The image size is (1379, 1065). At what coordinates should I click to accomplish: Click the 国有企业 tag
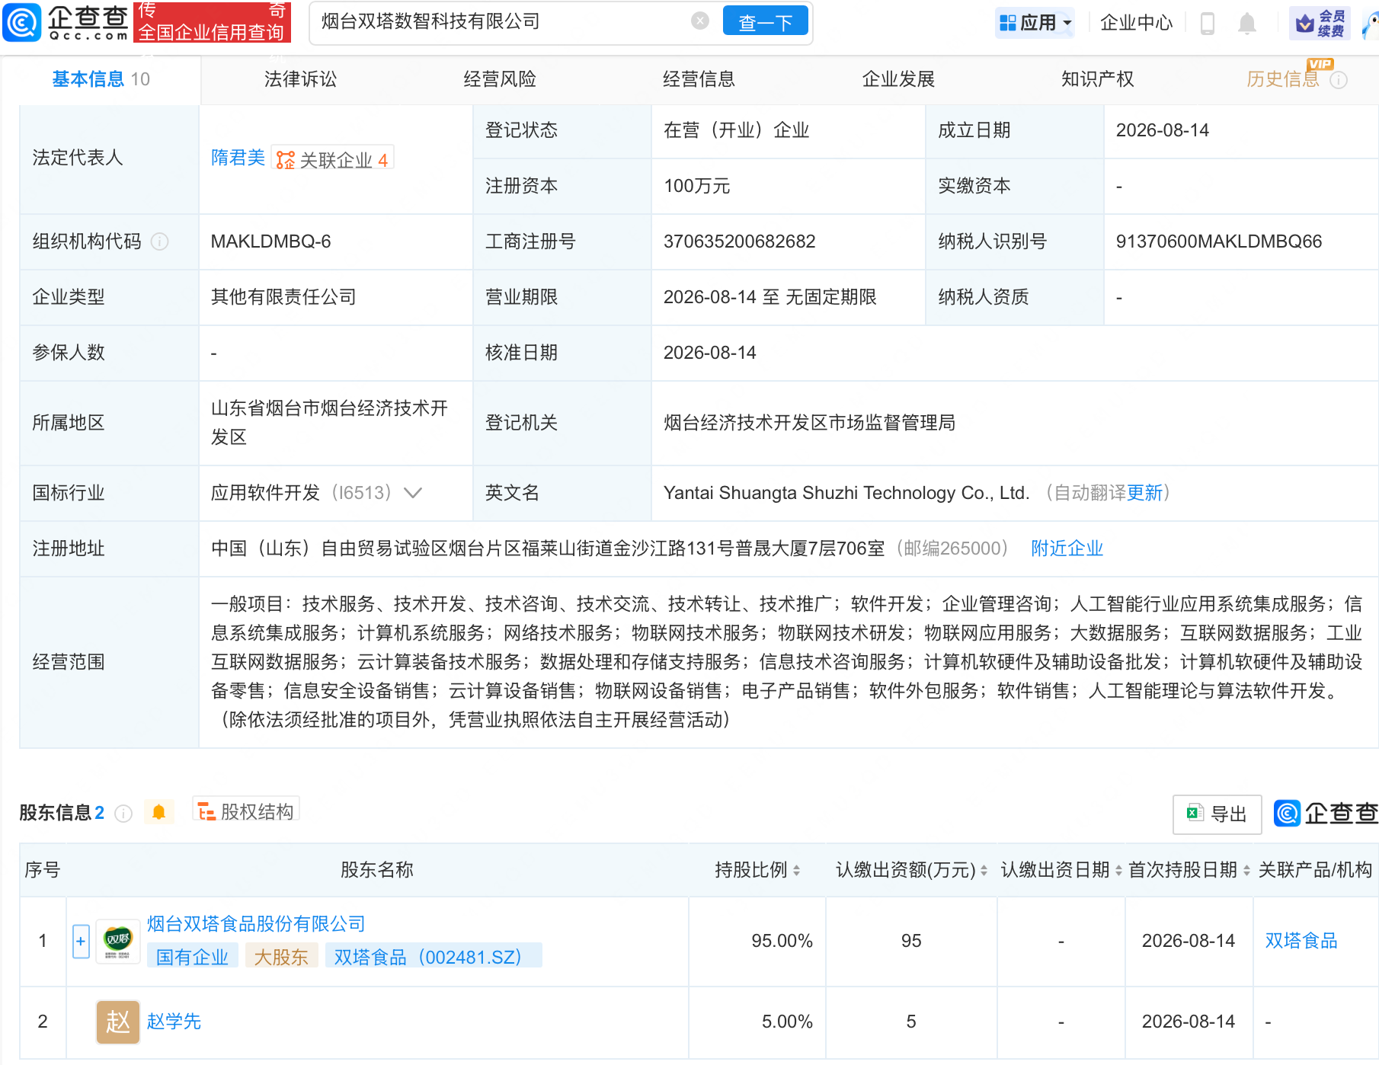point(193,957)
